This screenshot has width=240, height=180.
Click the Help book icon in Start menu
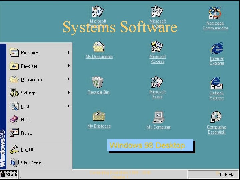click(x=14, y=119)
